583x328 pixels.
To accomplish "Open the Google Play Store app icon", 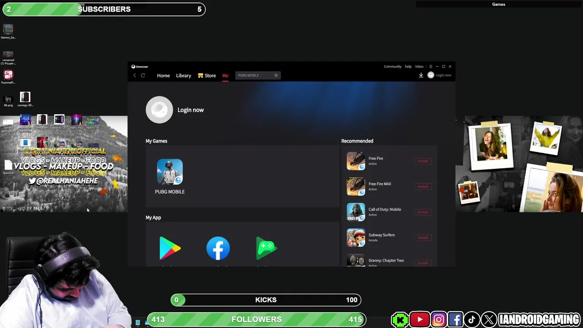I will tap(170, 248).
